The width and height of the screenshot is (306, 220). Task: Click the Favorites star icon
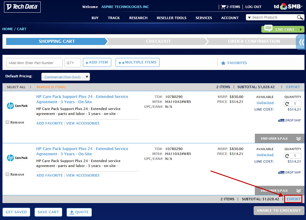coord(223,63)
